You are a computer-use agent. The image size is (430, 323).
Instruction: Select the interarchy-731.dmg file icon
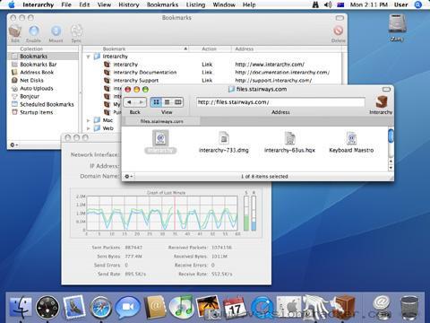[x=224, y=138]
